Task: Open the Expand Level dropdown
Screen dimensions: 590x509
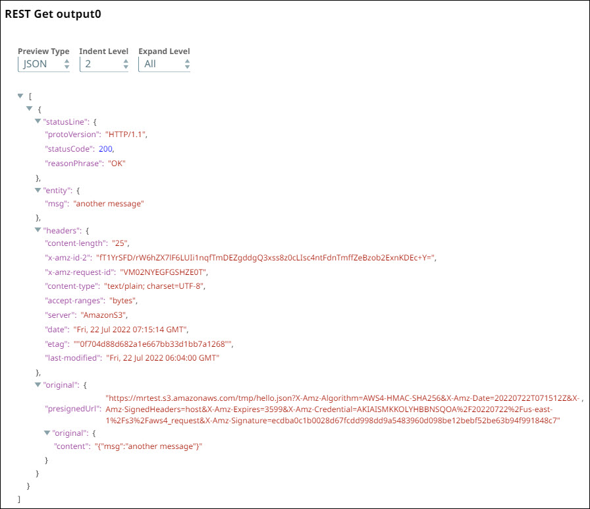Action: [x=164, y=64]
